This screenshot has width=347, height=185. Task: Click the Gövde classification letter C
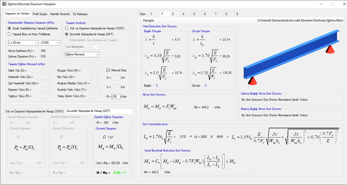click(x=206, y=86)
